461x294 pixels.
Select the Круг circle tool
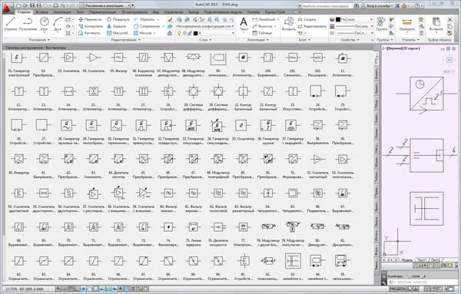tap(44, 24)
